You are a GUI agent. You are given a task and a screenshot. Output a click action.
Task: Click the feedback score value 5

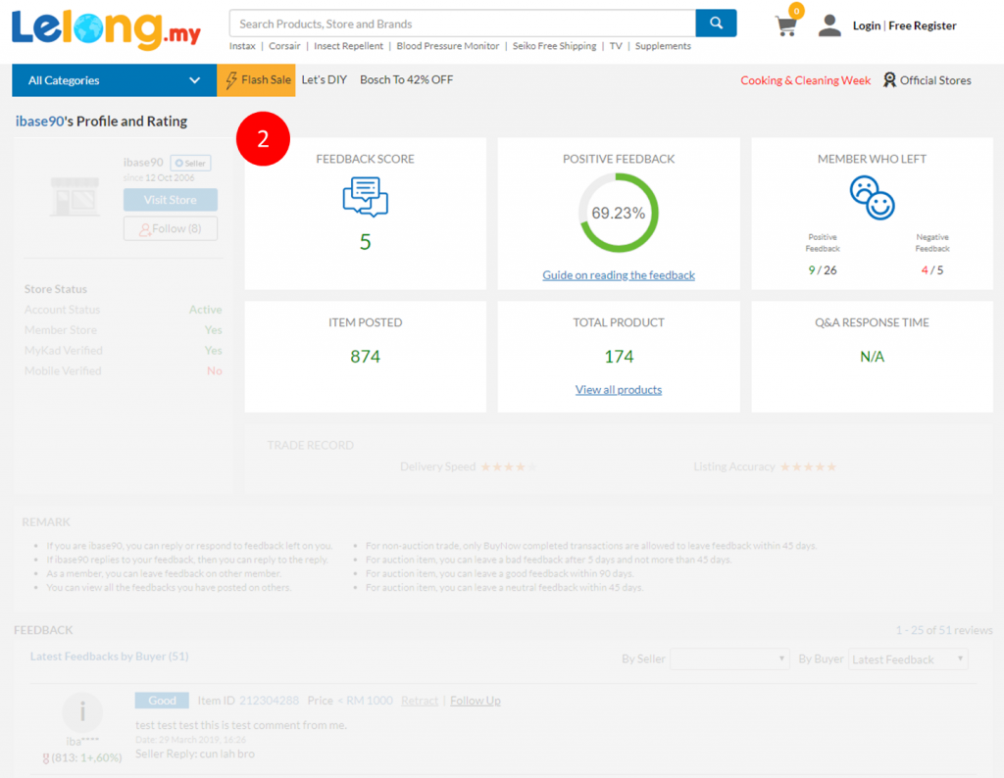tap(365, 242)
